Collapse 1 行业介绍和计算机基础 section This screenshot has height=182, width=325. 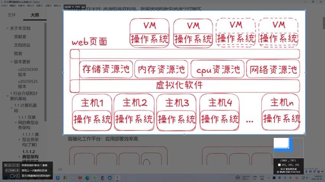click(7, 93)
